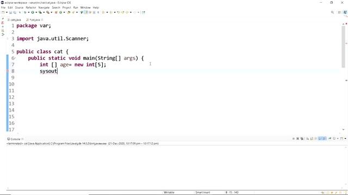Click the Smart Insert status bar entry

(x=203, y=192)
